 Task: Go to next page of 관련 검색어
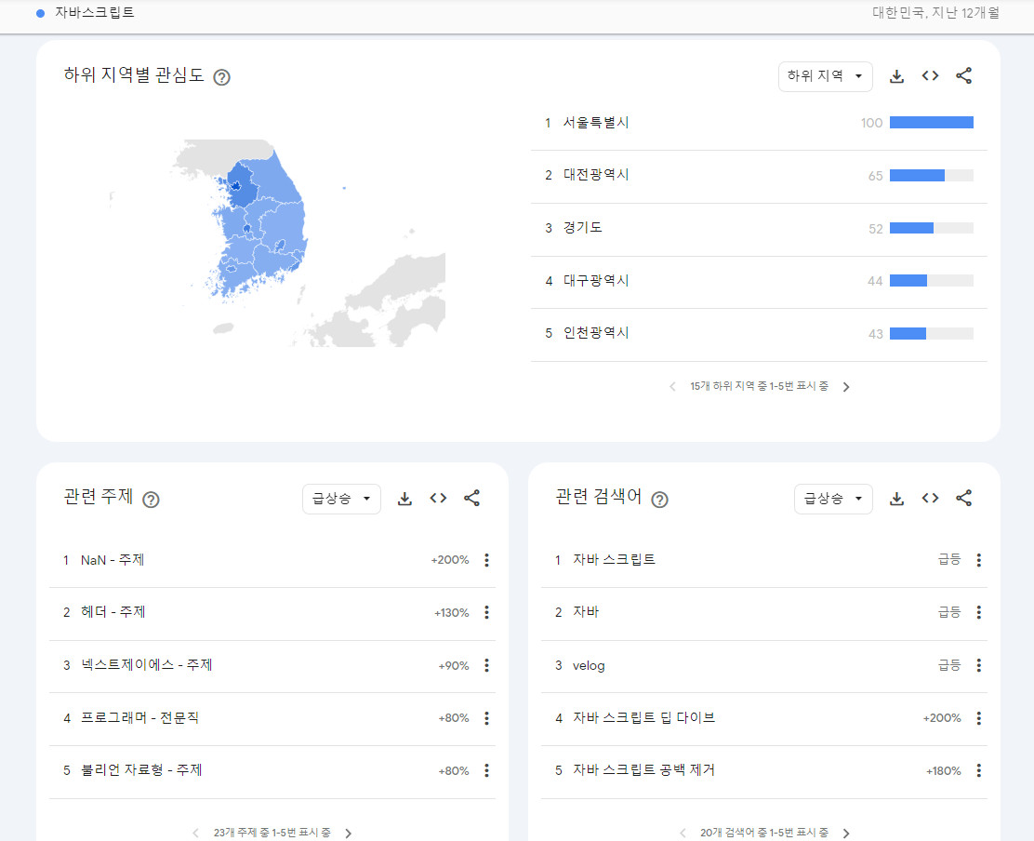846,833
